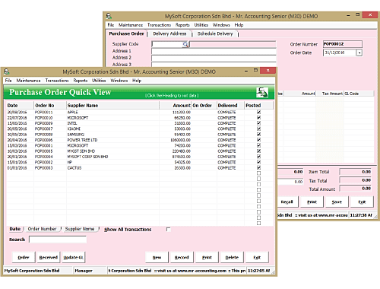Viewport: 380px width, 289px height.
Task: Click the Search input field
Action: [58, 240]
